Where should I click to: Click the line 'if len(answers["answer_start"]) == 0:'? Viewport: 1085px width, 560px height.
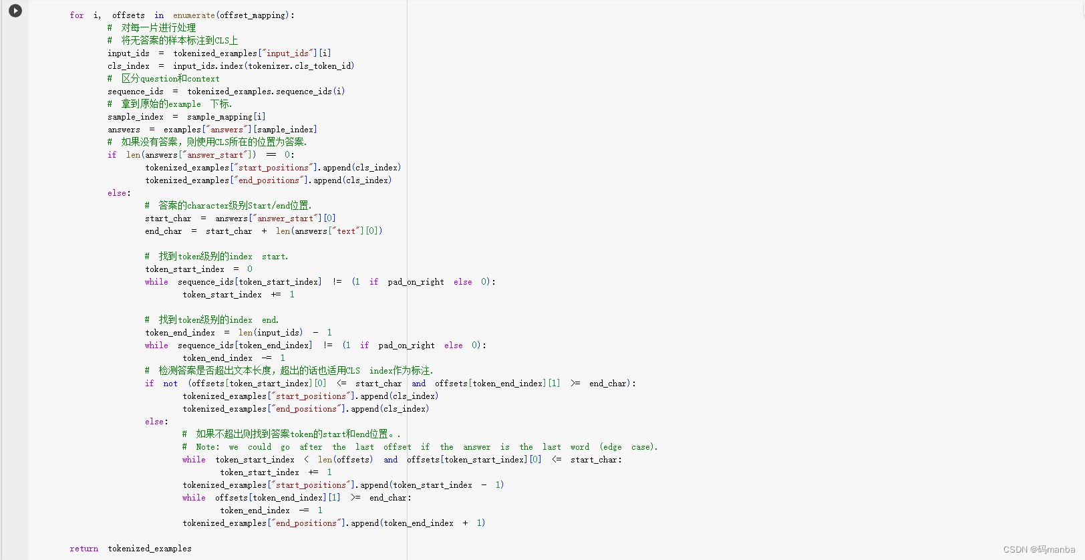[x=201, y=155]
